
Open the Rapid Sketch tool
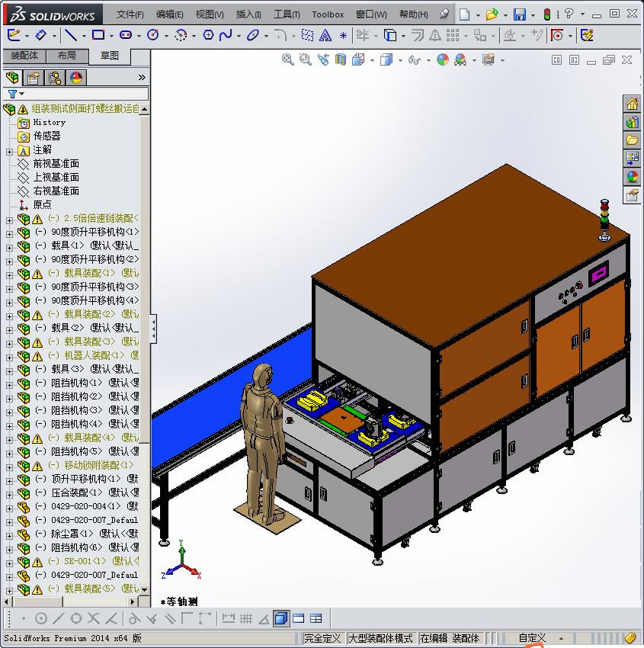587,35
